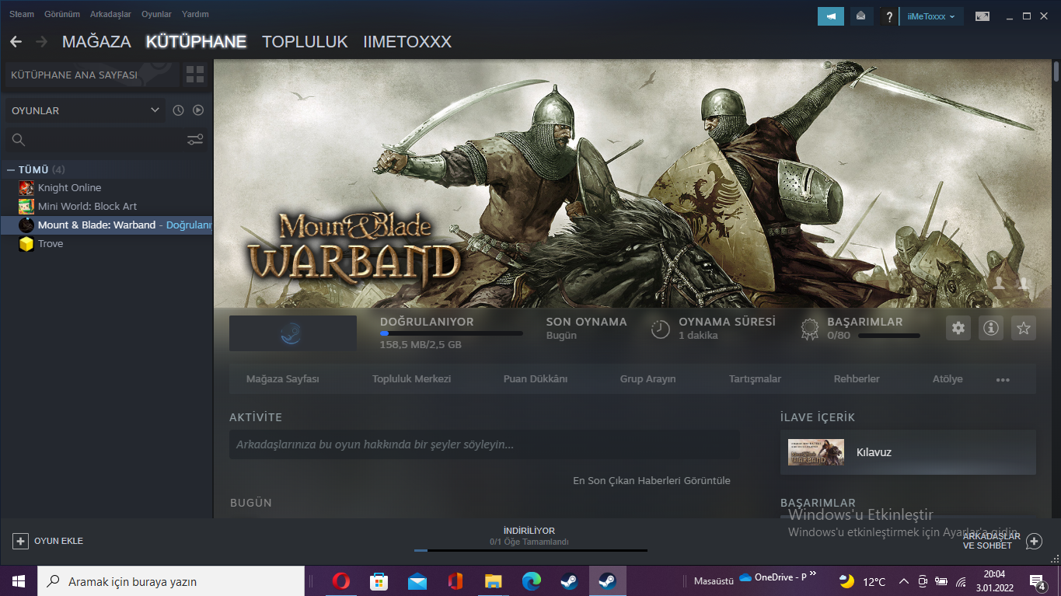
Task: Toggle favorite star for Warband
Action: [x=1024, y=328]
